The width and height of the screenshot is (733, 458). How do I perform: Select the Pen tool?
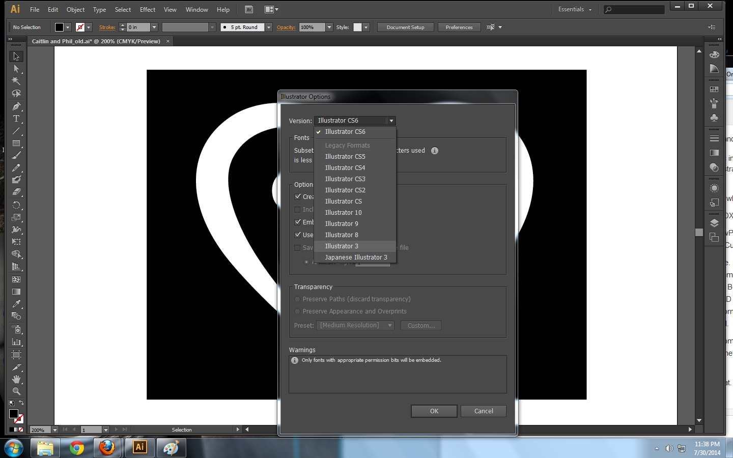point(16,106)
